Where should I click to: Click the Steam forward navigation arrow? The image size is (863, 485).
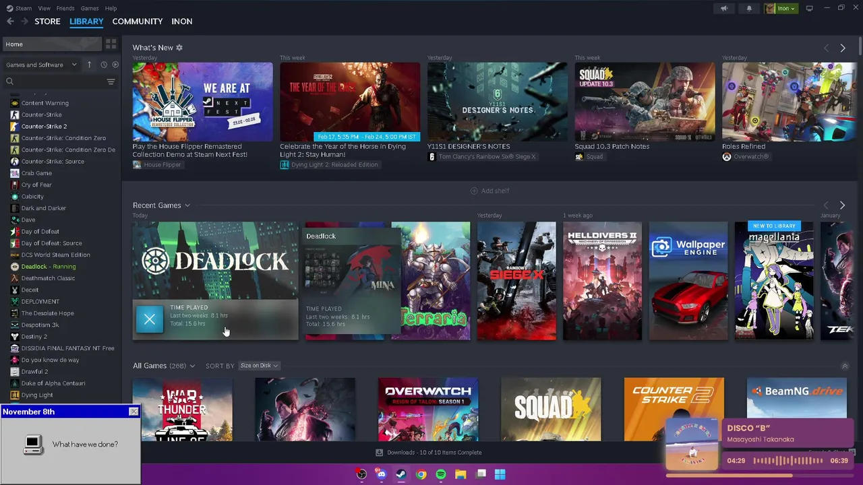(x=24, y=22)
